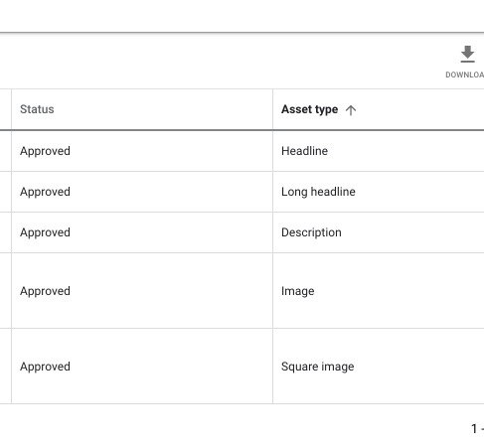The image size is (484, 446).
Task: Click Approved status in Square image row
Action: click(45, 367)
